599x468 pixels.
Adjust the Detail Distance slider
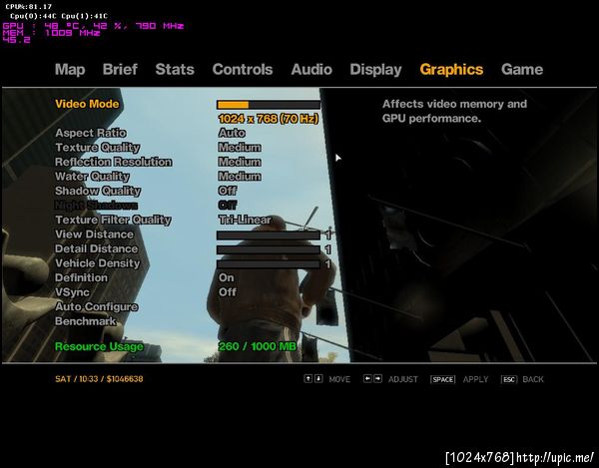pyautogui.click(x=269, y=249)
